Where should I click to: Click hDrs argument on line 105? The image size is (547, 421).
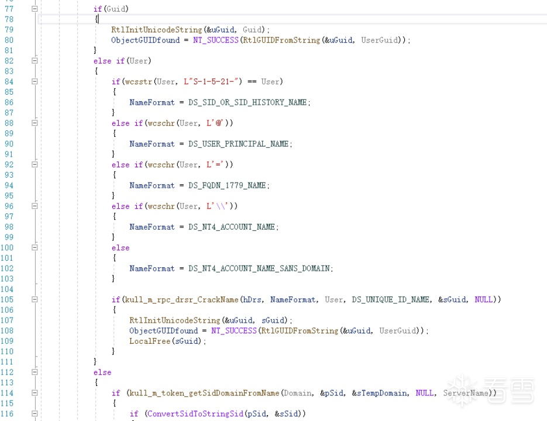(252, 299)
